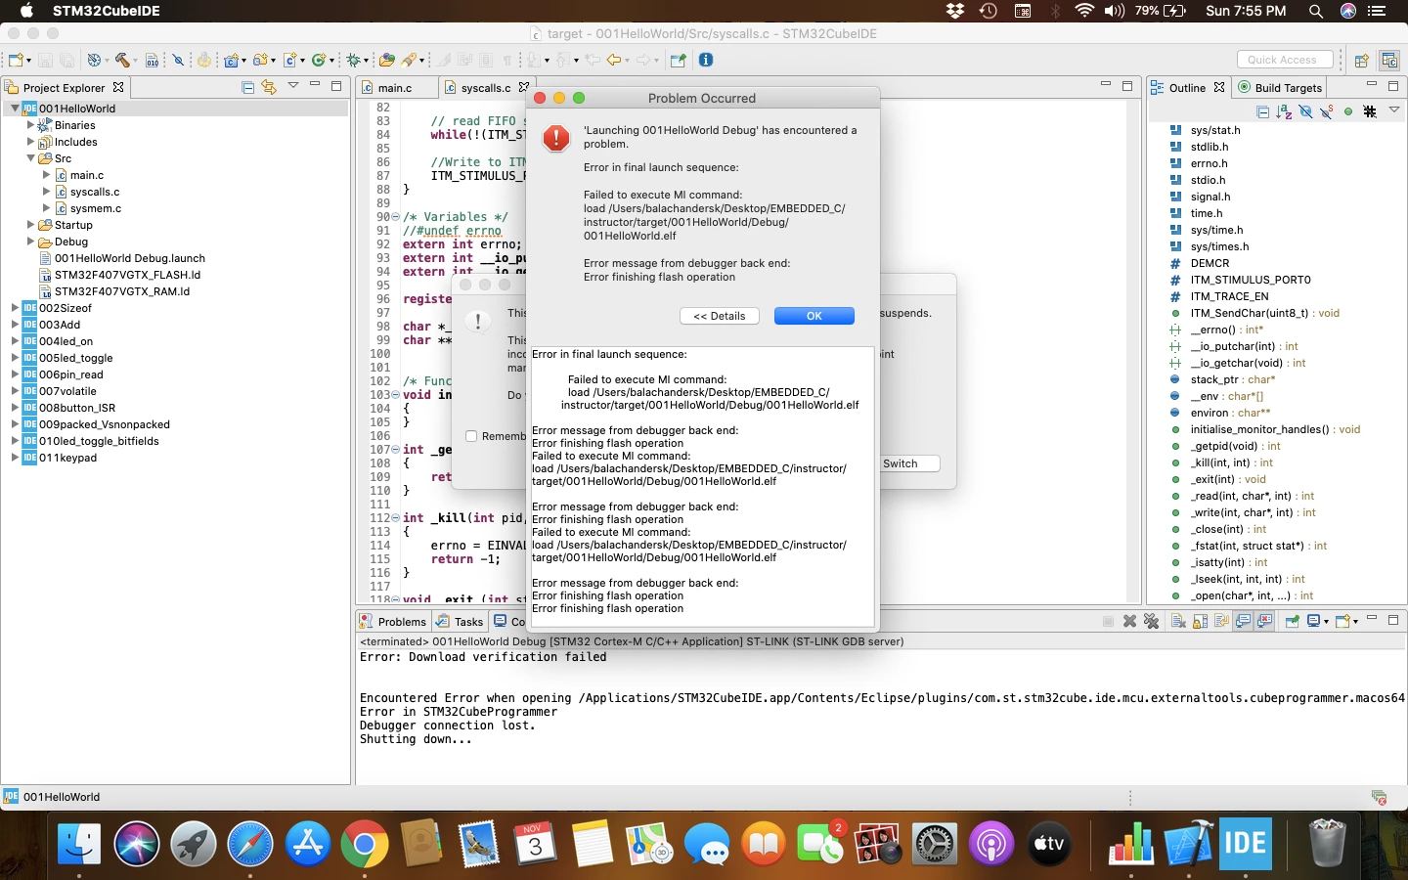
Task: Expand the 002Sizeof project
Action: tap(15, 308)
